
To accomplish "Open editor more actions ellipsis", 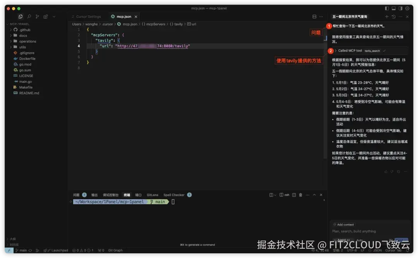I will [321, 17].
